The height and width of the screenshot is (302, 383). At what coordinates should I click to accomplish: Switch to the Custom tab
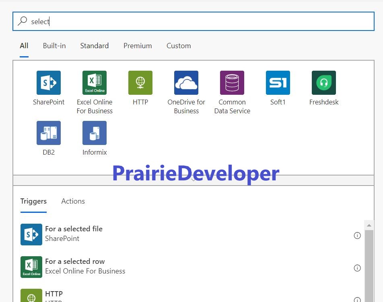pyautogui.click(x=179, y=46)
